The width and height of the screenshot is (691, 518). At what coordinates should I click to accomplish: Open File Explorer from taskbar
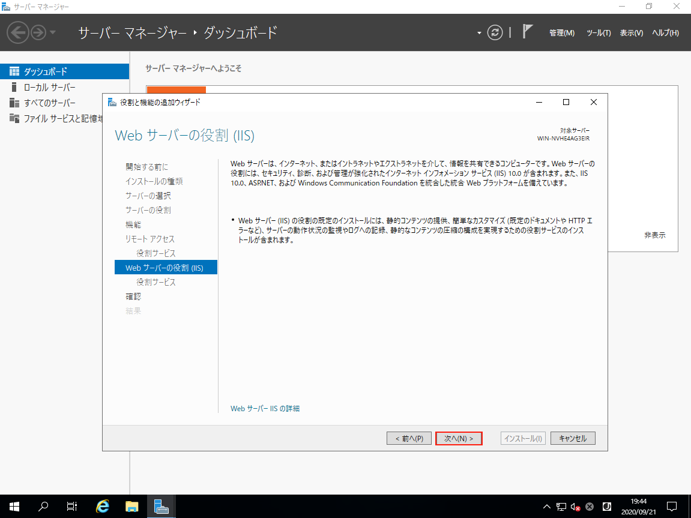coord(131,507)
